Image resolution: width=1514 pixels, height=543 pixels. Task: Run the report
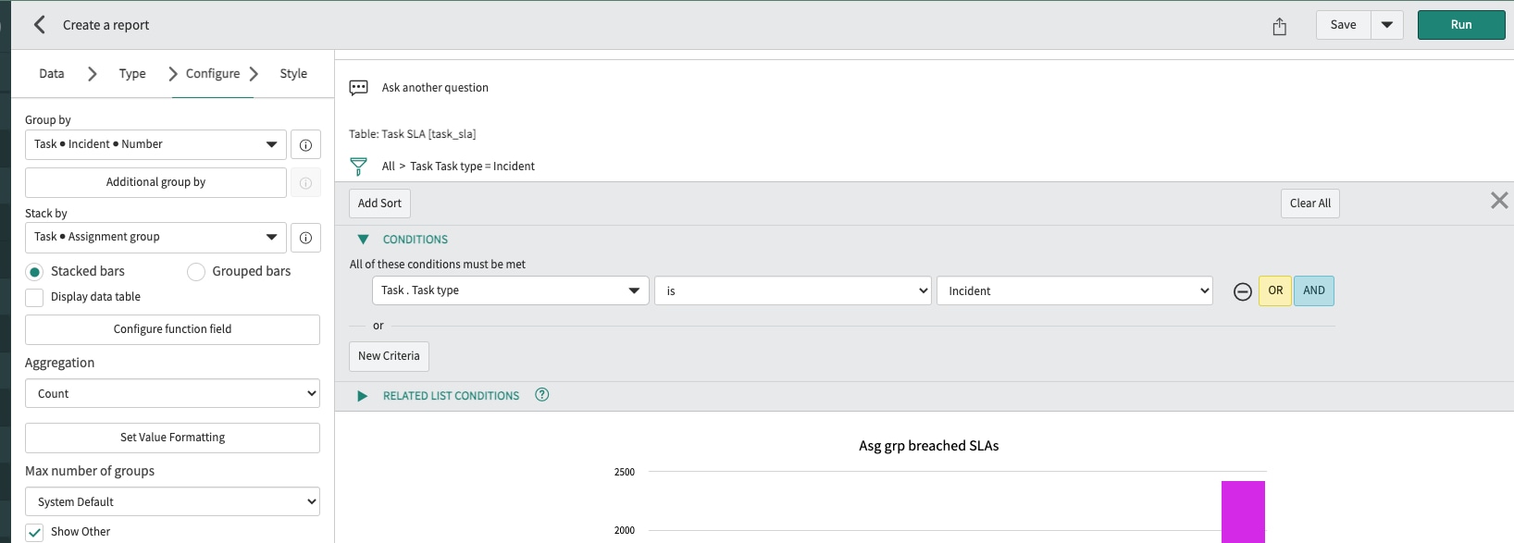[x=1461, y=25]
